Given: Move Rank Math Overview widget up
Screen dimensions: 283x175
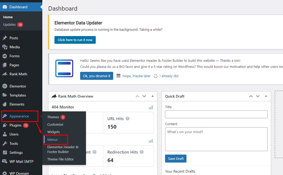Looking at the screenshot, I should click(138, 96).
